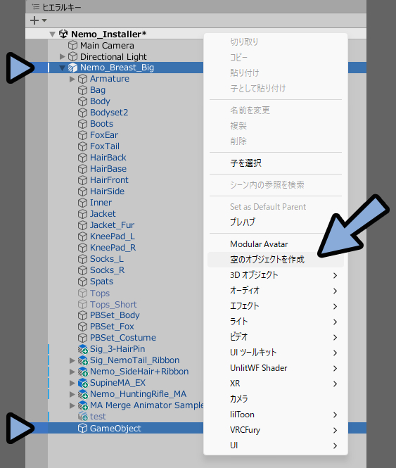Image resolution: width=396 pixels, height=468 pixels.
Task: Click the Nemo_Breast_Big prefab icon
Action: click(x=73, y=68)
